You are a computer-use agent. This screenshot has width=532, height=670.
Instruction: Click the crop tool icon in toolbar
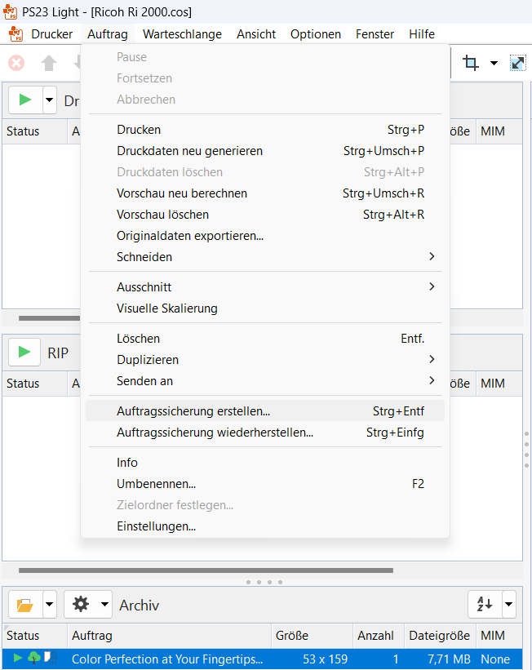[471, 63]
